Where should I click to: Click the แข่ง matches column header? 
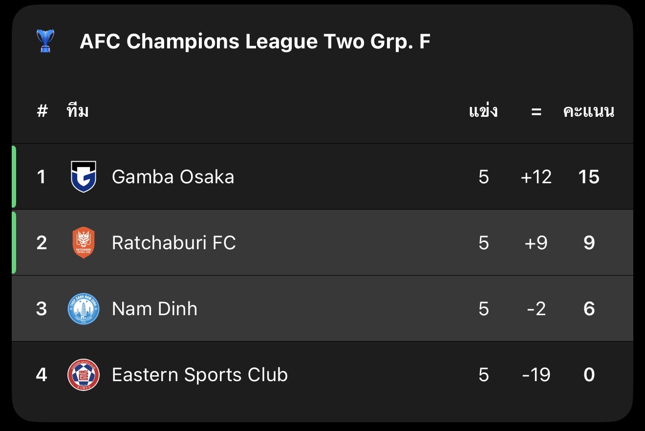click(x=483, y=112)
